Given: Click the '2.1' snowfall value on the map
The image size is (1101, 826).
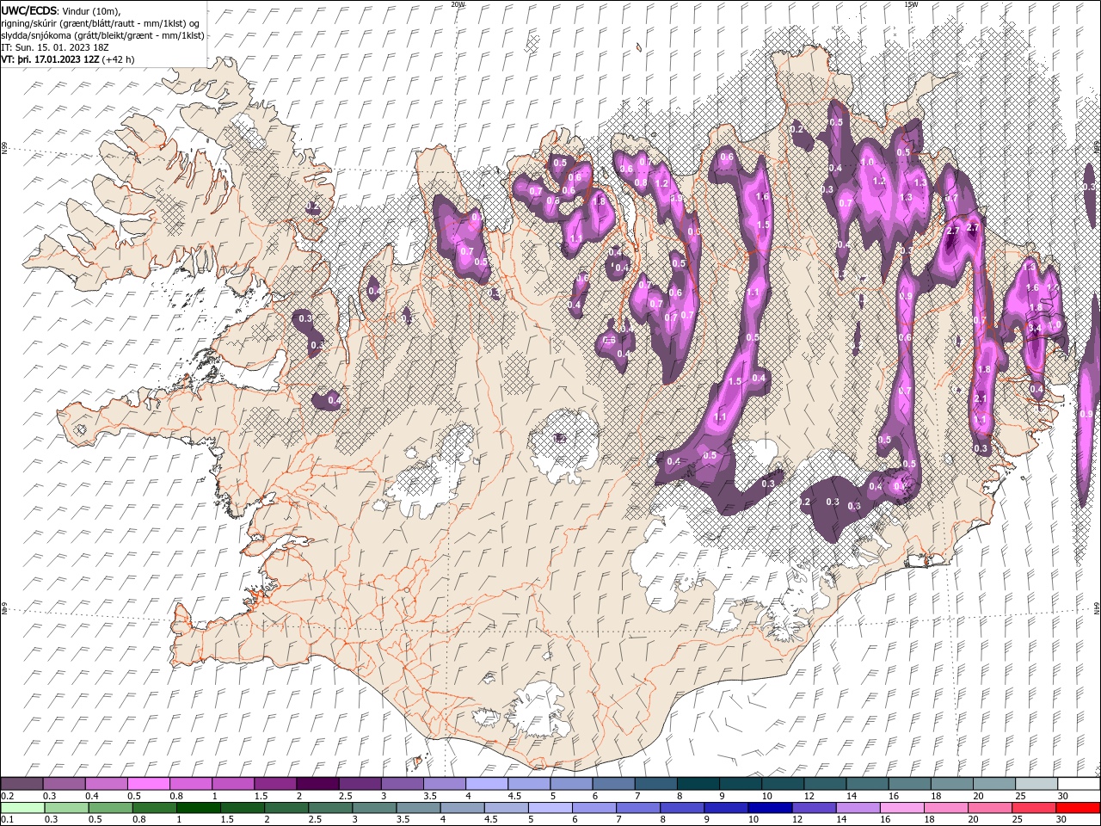Looking at the screenshot, I should (x=981, y=398).
